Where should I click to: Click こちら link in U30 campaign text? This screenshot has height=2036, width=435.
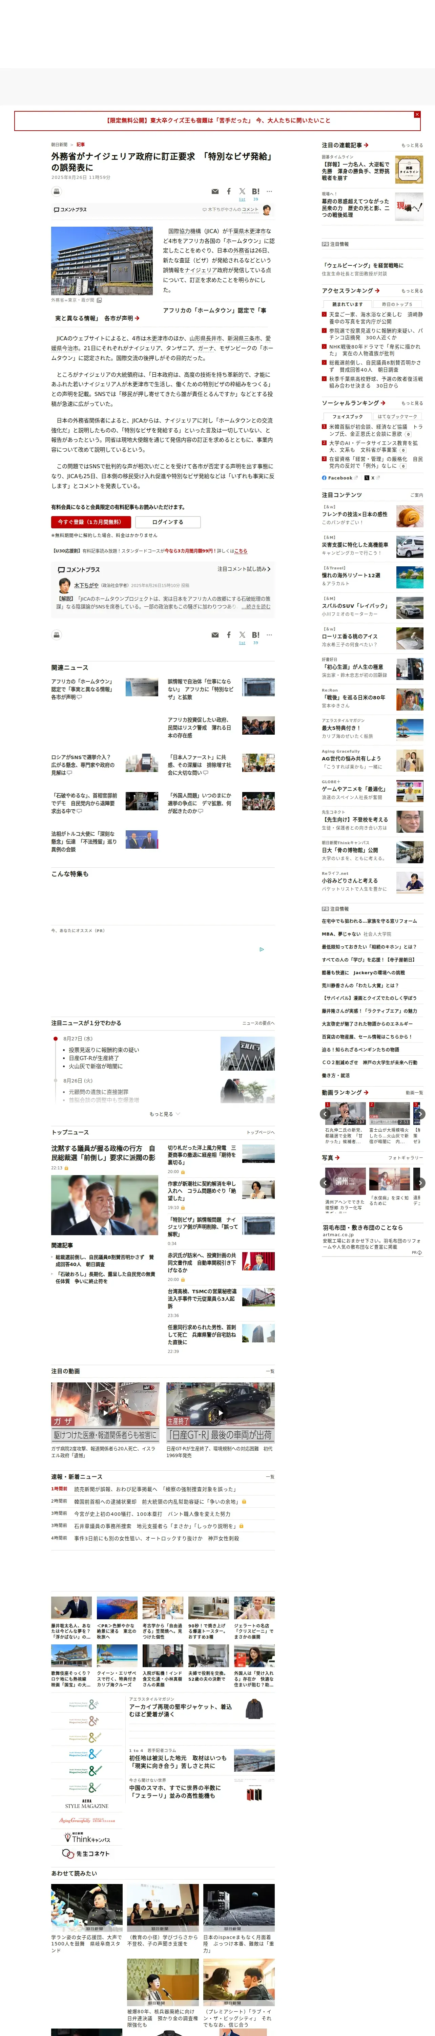click(x=241, y=551)
